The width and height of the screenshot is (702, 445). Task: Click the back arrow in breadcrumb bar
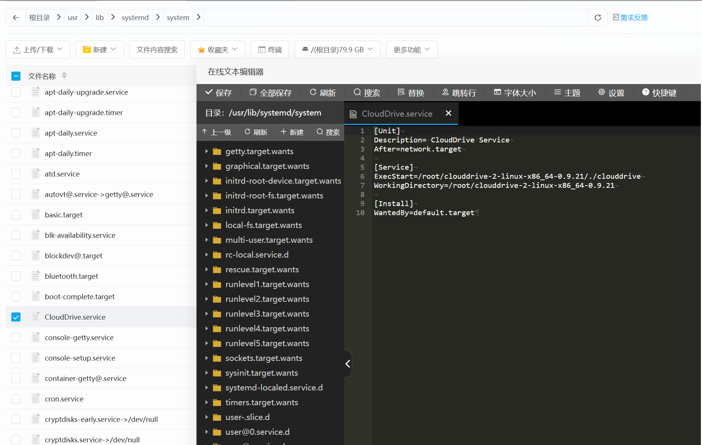click(16, 17)
